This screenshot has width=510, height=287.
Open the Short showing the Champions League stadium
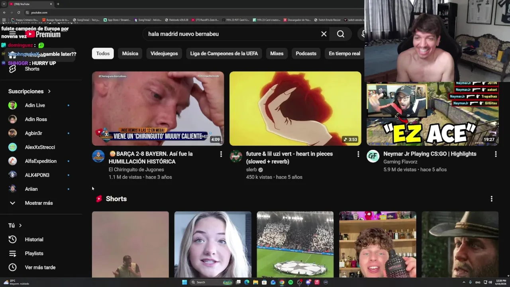click(x=295, y=244)
